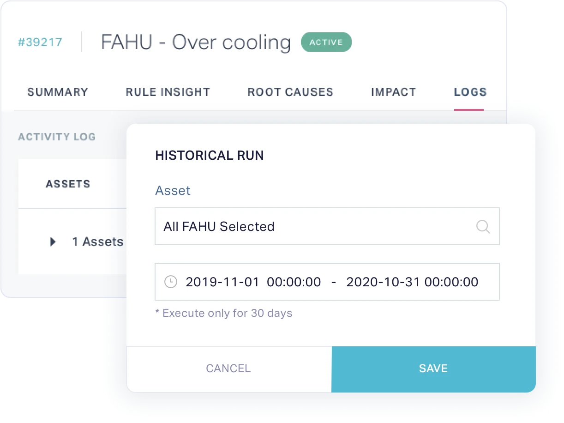Open the historical run date range picker

point(327,282)
